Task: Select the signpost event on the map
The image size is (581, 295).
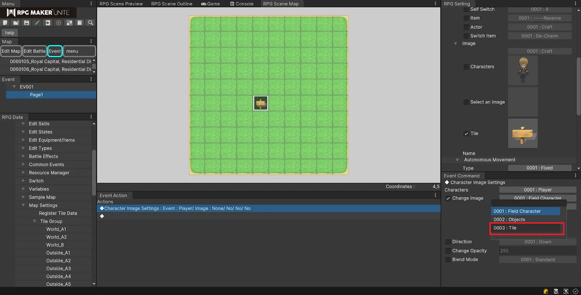Action: (260, 103)
